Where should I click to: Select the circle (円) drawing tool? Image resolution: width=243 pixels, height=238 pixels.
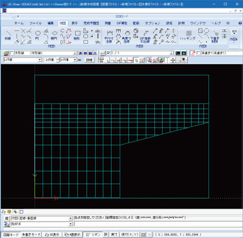tap(38, 35)
